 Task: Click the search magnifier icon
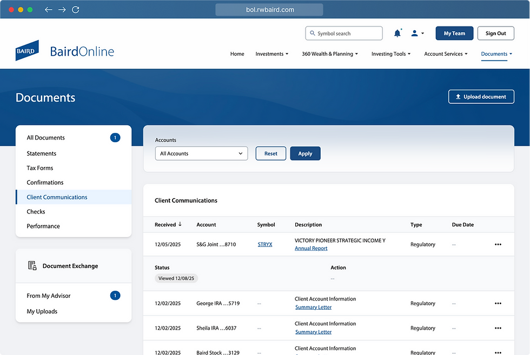tap(313, 33)
